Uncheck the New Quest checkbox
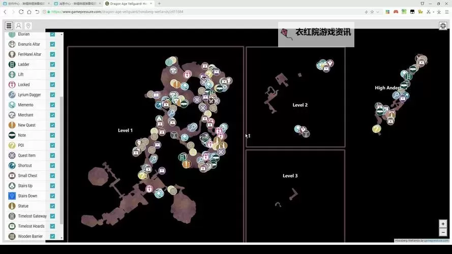452x254 pixels. pyautogui.click(x=52, y=125)
